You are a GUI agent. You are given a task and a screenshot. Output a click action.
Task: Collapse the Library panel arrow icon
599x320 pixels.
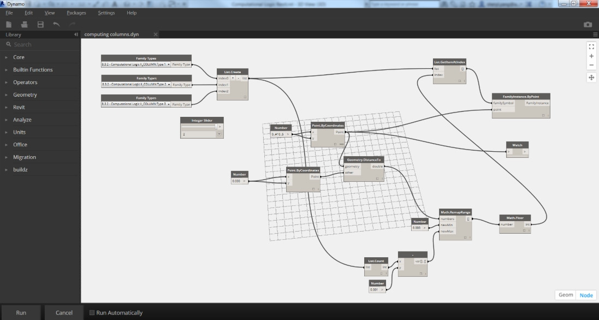tap(76, 34)
